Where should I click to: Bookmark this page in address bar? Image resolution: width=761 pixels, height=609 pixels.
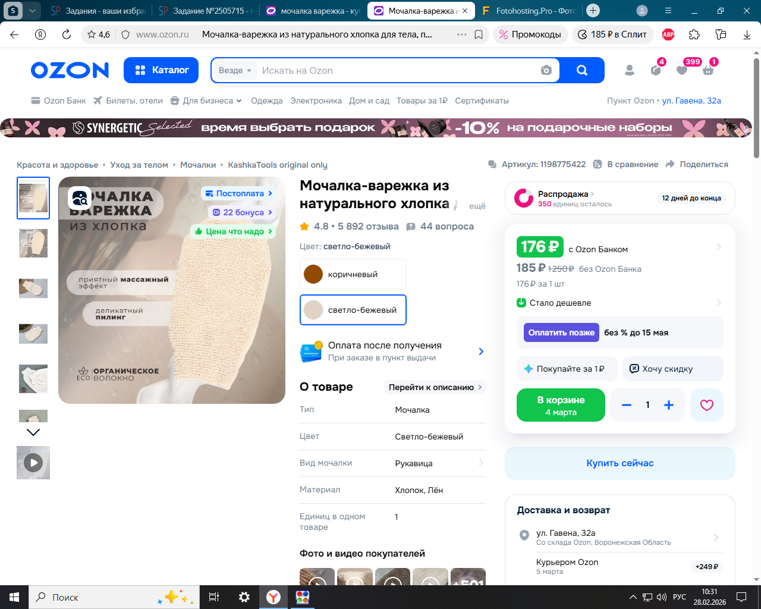coord(479,34)
